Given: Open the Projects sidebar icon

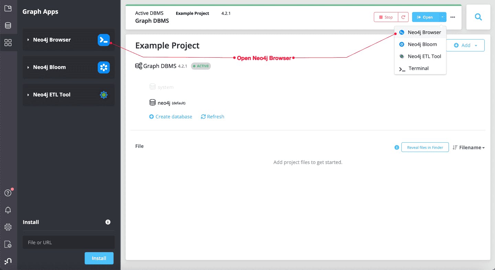Looking at the screenshot, I should (8, 8).
